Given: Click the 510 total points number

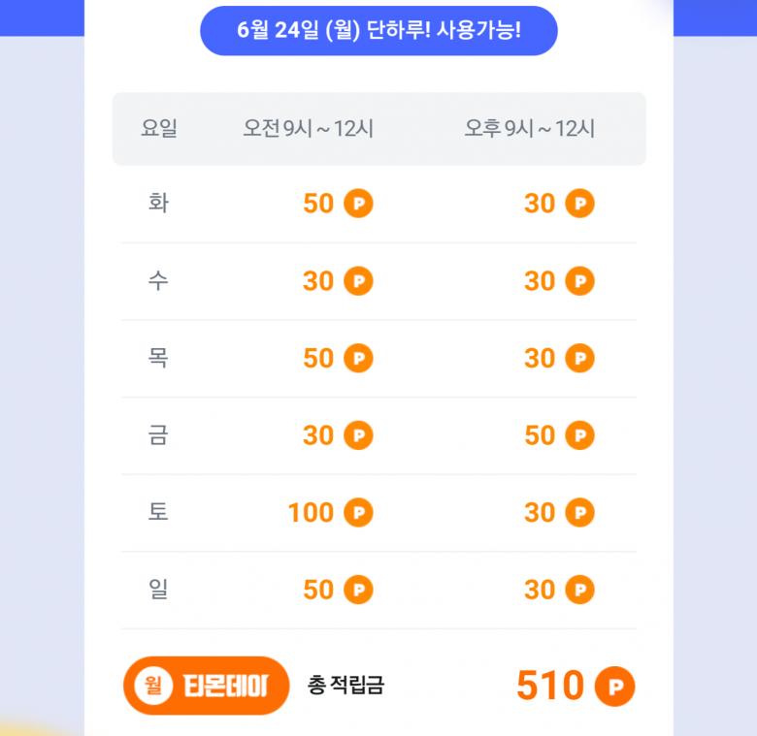Looking at the screenshot, I should click(x=550, y=687).
